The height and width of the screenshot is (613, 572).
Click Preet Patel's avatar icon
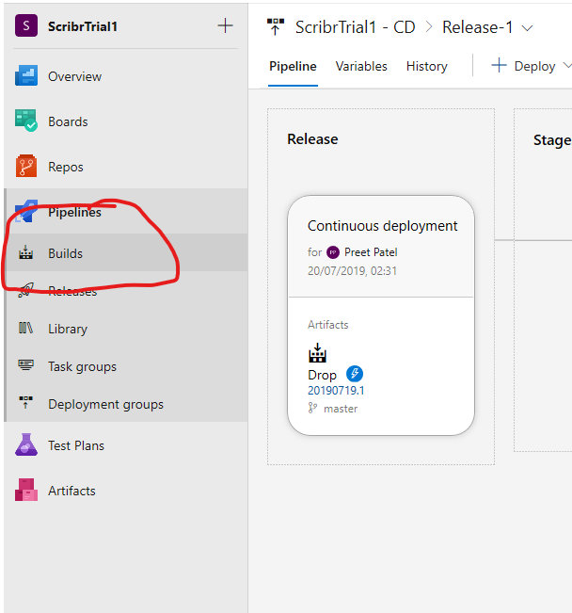333,252
